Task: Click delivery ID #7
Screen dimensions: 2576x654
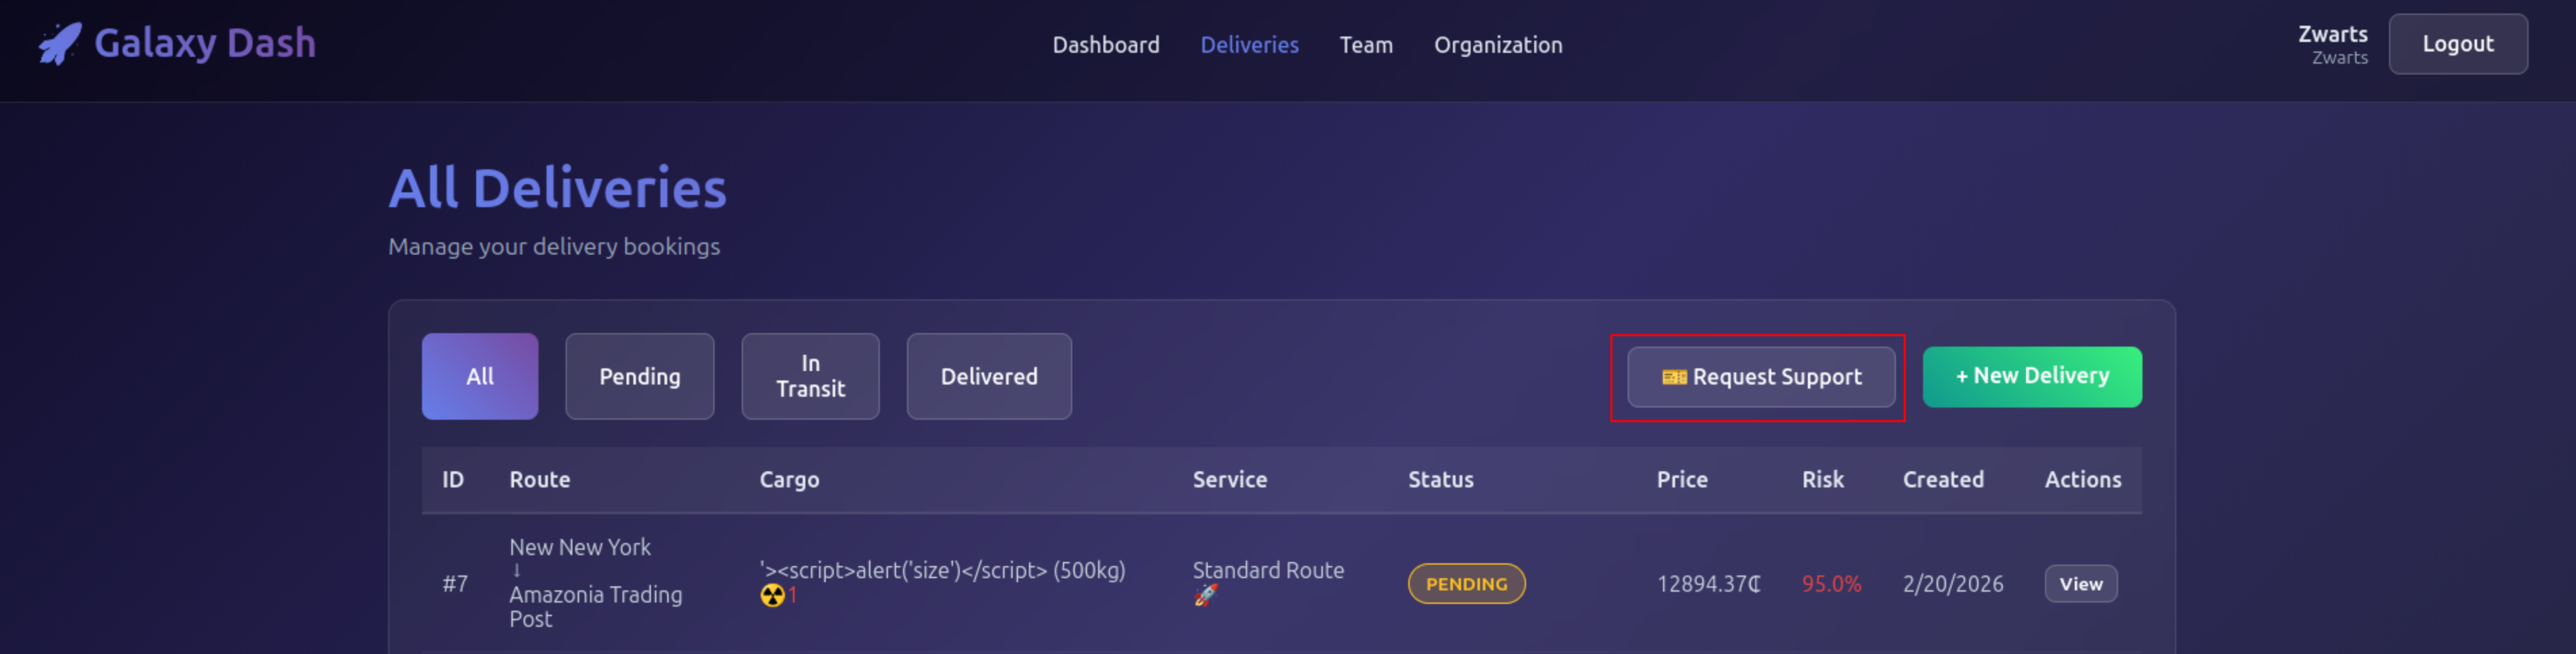Action: pos(455,584)
